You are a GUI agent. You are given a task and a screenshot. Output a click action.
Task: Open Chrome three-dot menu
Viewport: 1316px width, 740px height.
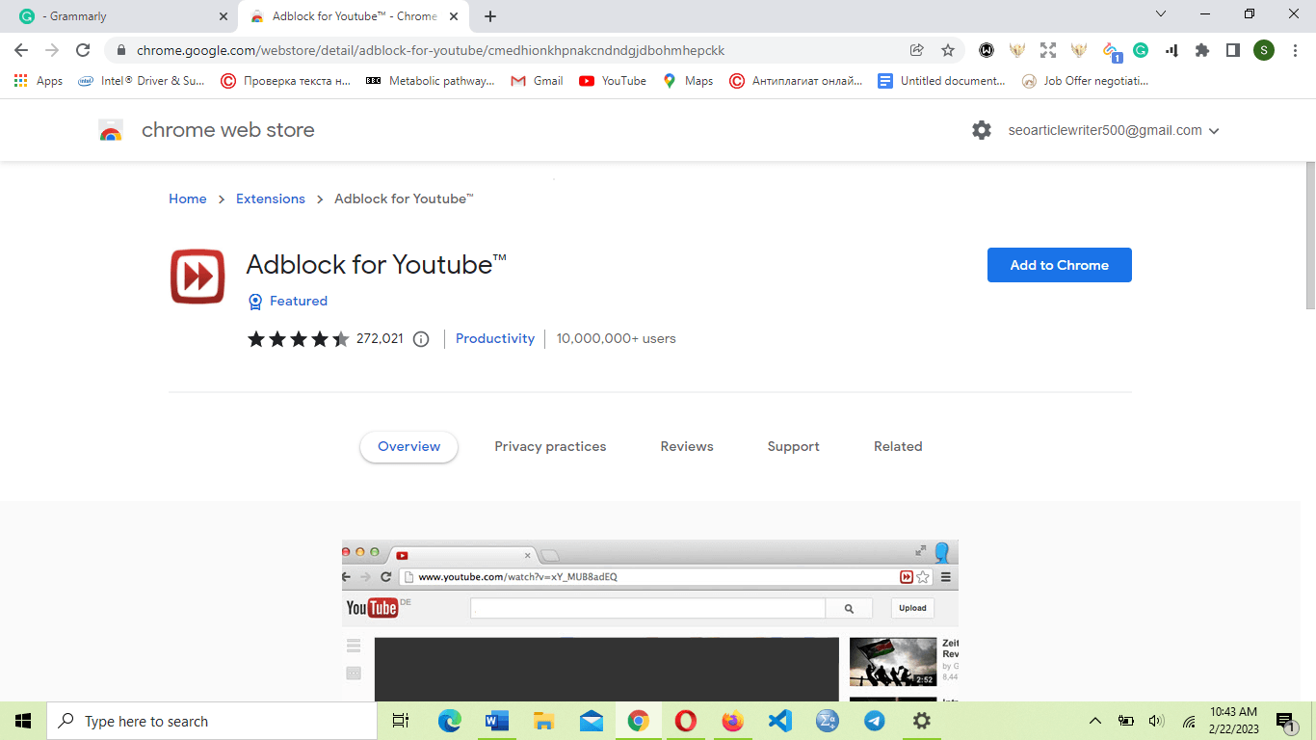tap(1295, 50)
